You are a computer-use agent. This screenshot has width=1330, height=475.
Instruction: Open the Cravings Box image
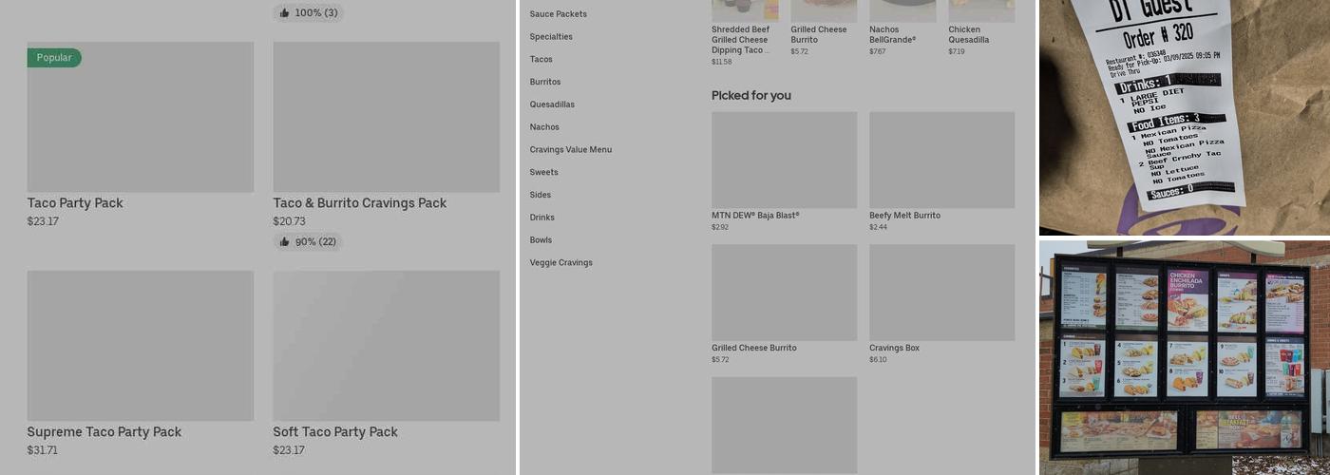[942, 293]
